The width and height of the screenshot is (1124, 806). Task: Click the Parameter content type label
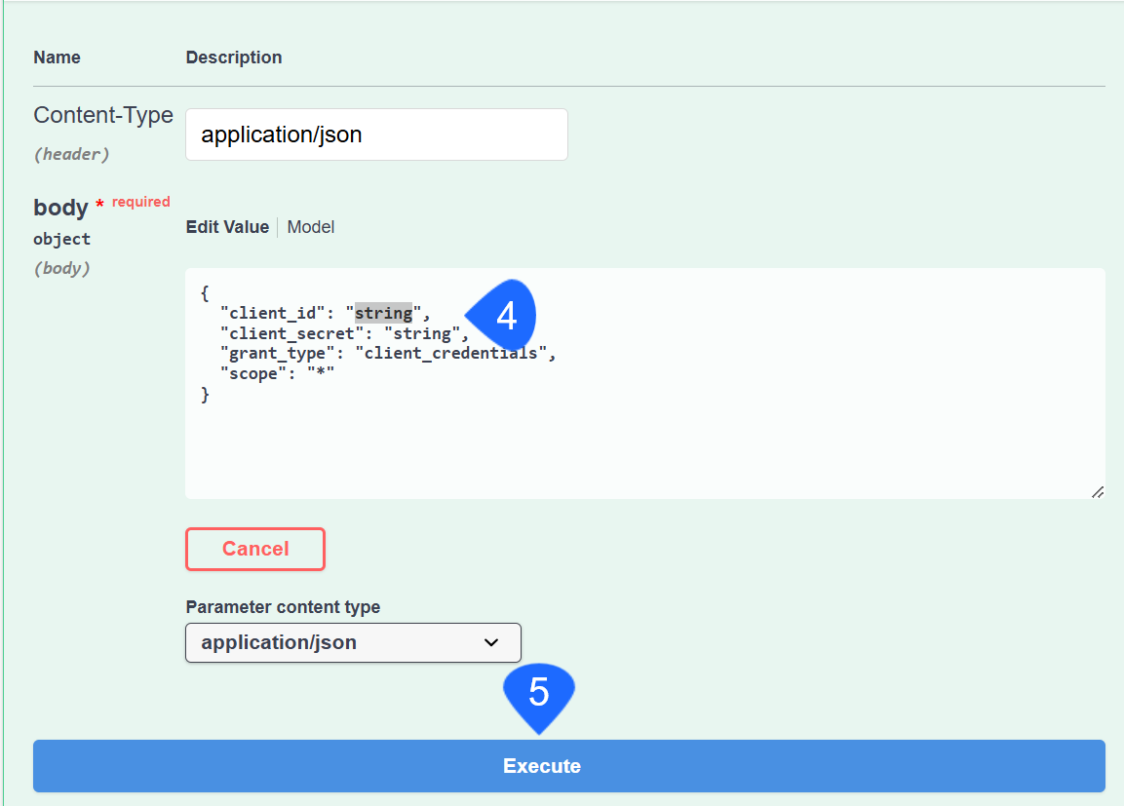(x=283, y=607)
